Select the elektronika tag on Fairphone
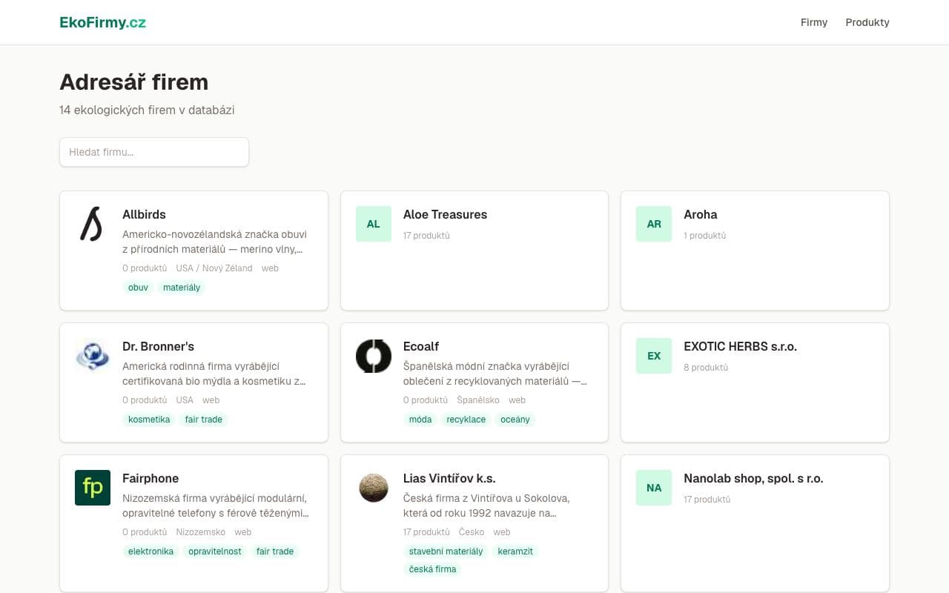Screen dimensions: 949x593 (151, 551)
